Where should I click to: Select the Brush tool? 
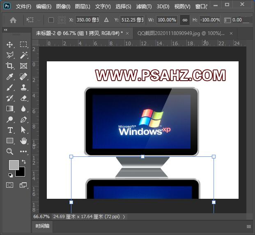click(x=10, y=87)
